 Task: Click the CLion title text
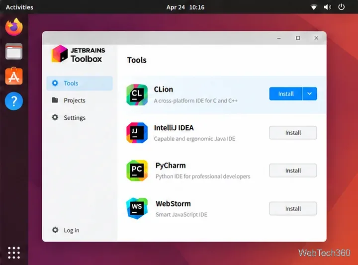coord(164,89)
